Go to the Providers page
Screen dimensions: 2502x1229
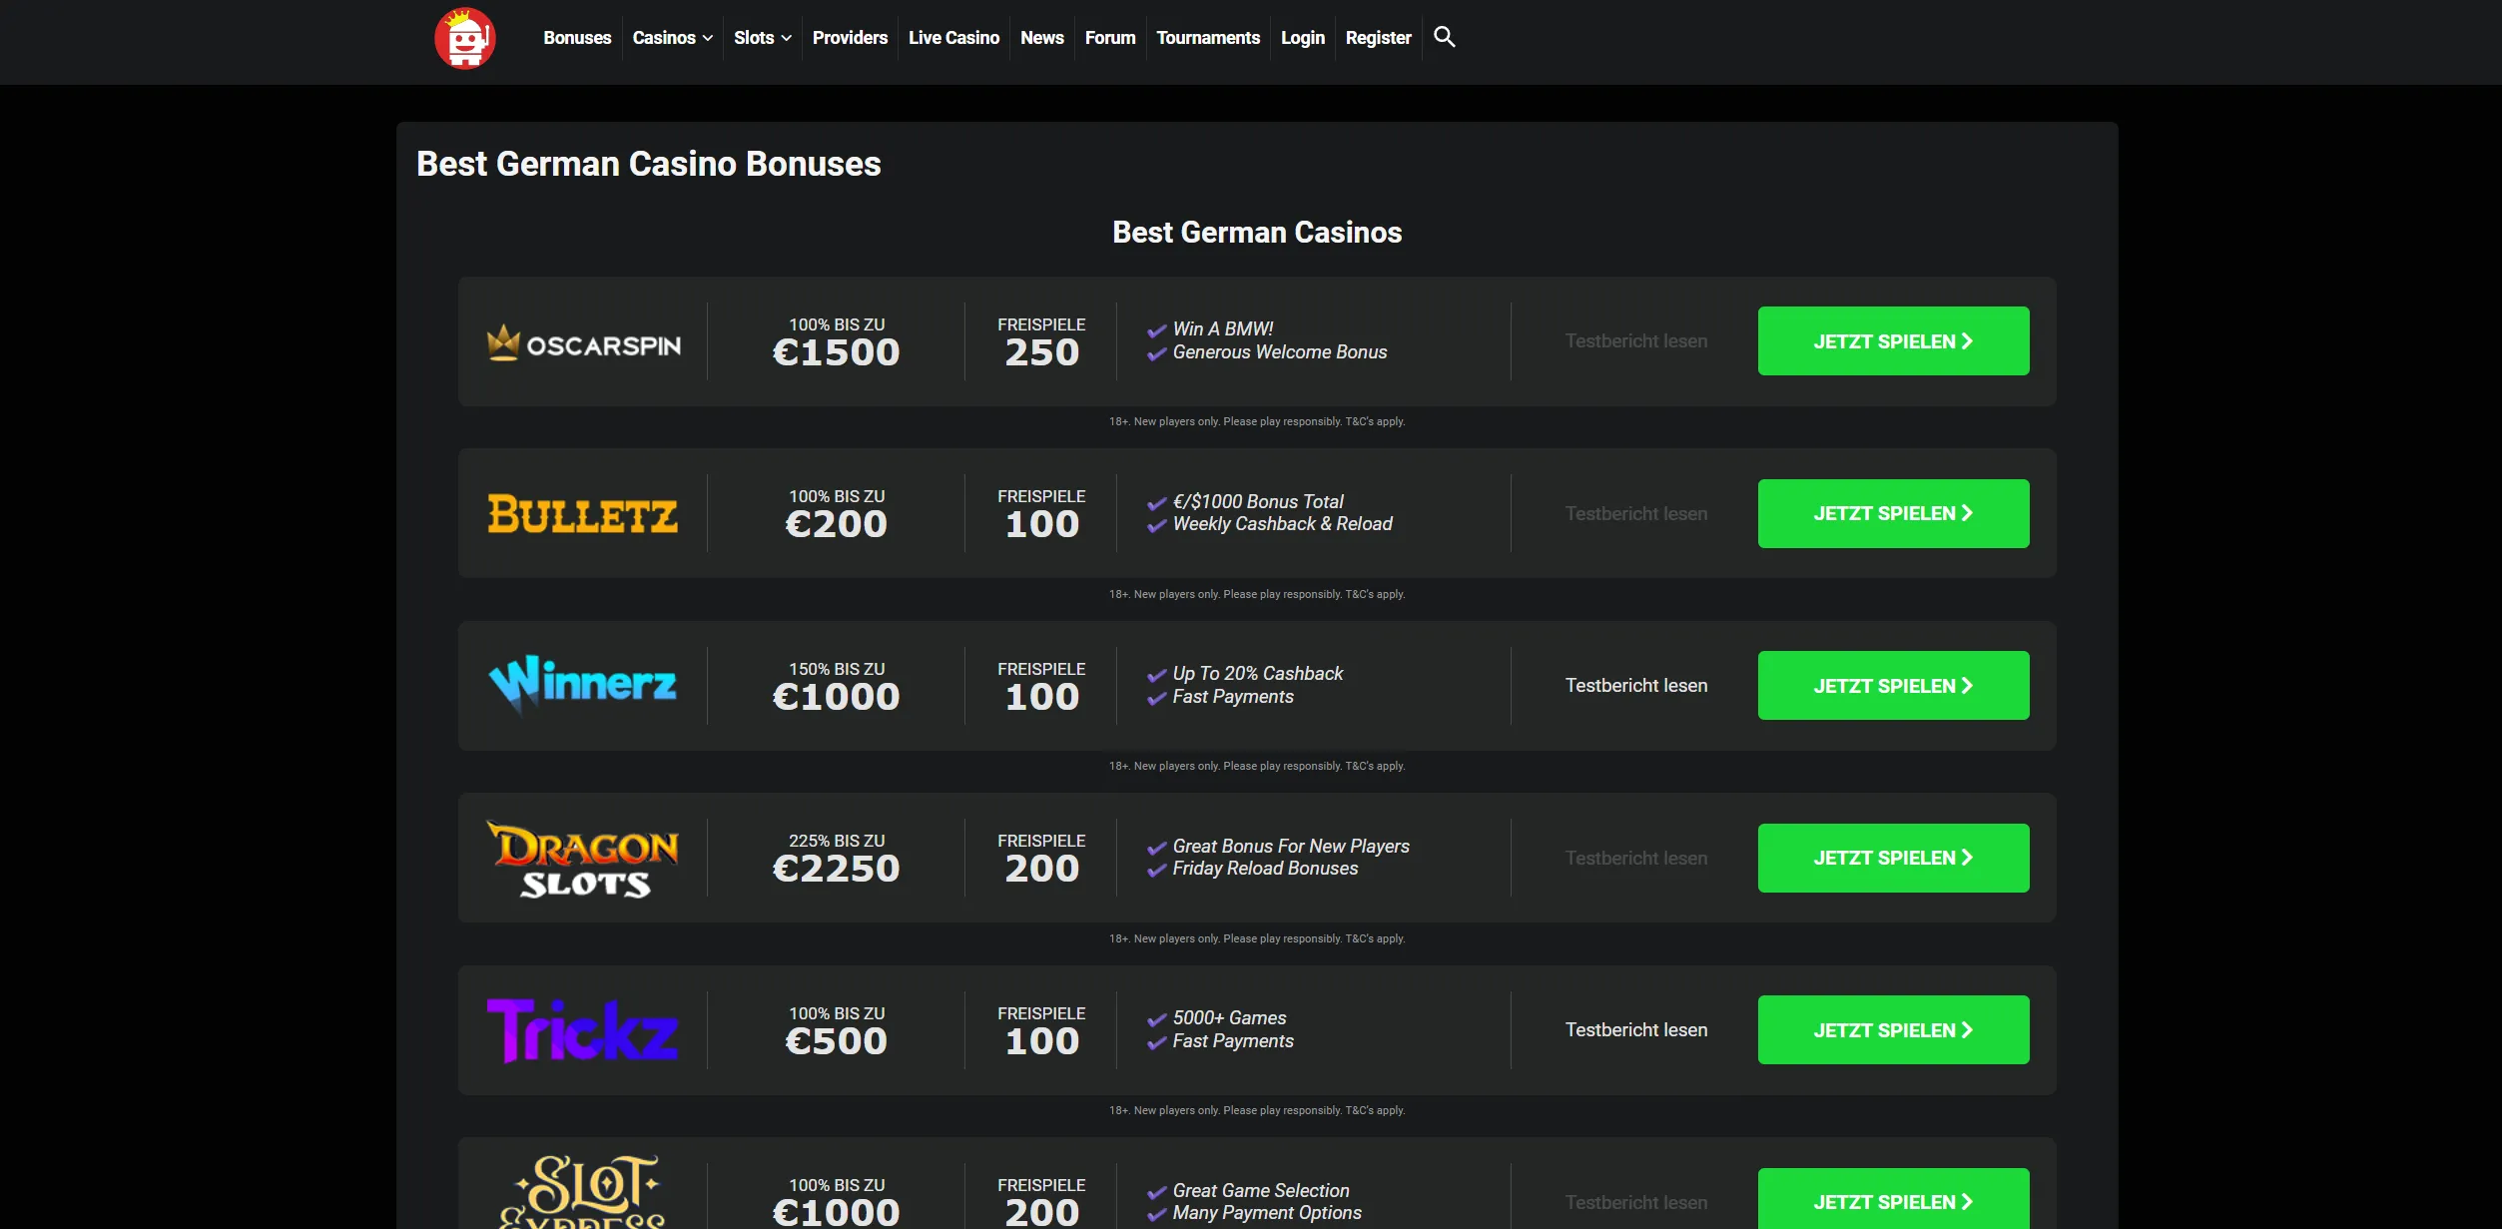850,38
